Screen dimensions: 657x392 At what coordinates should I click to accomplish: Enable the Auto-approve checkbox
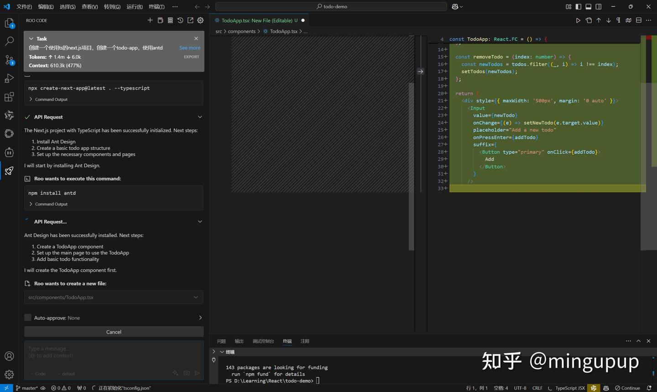pos(28,317)
